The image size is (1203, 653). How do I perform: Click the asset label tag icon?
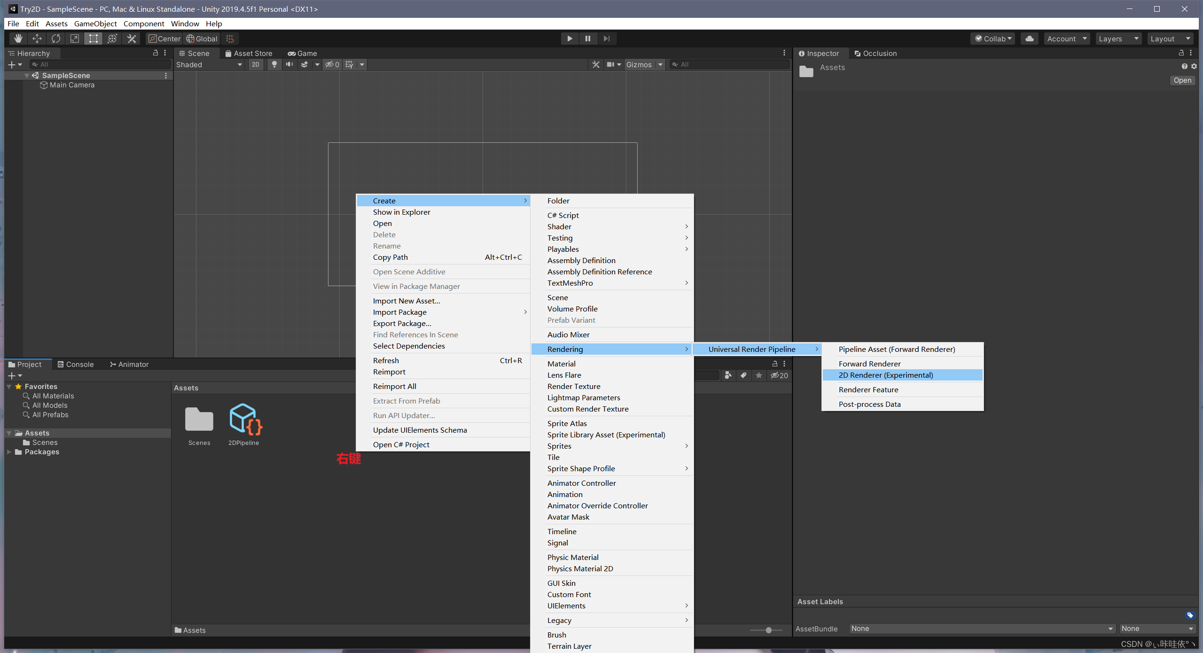(1190, 615)
